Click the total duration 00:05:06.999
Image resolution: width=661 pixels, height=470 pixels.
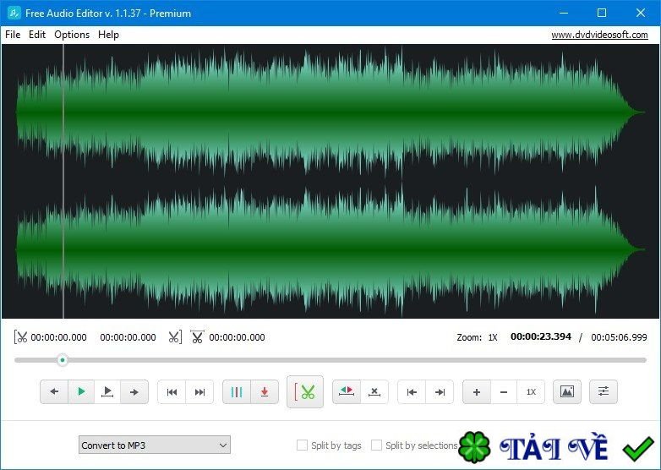point(619,337)
